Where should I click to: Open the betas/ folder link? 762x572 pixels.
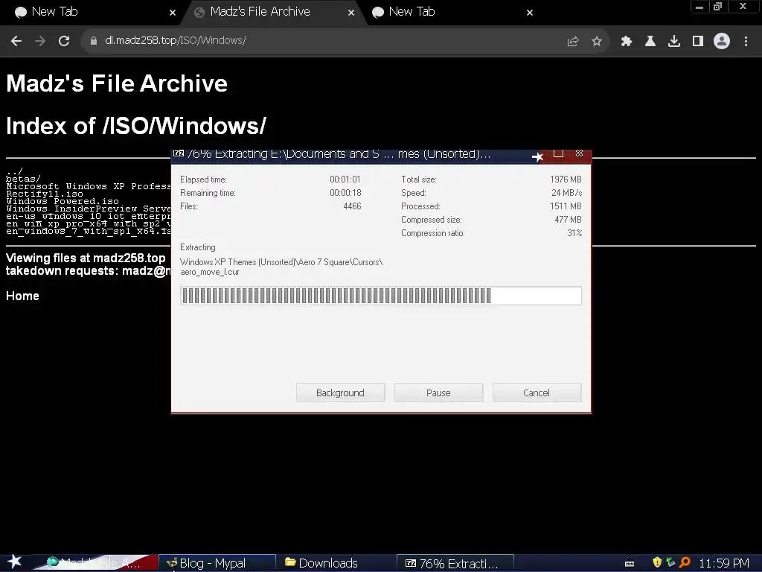pyautogui.click(x=23, y=179)
